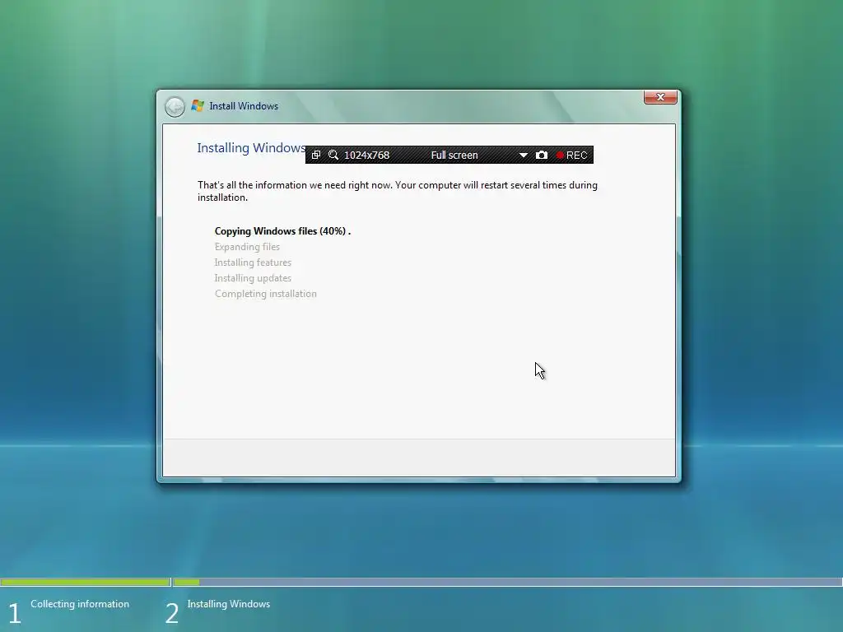Click the Completing installation step
The height and width of the screenshot is (632, 843).
pos(266,294)
